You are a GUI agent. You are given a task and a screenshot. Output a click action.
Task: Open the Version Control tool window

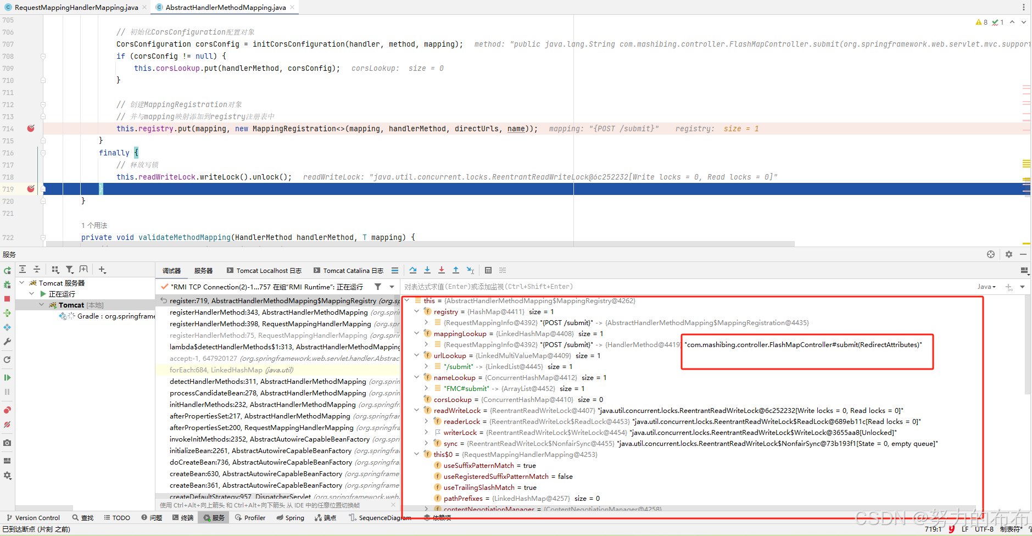pyautogui.click(x=33, y=518)
